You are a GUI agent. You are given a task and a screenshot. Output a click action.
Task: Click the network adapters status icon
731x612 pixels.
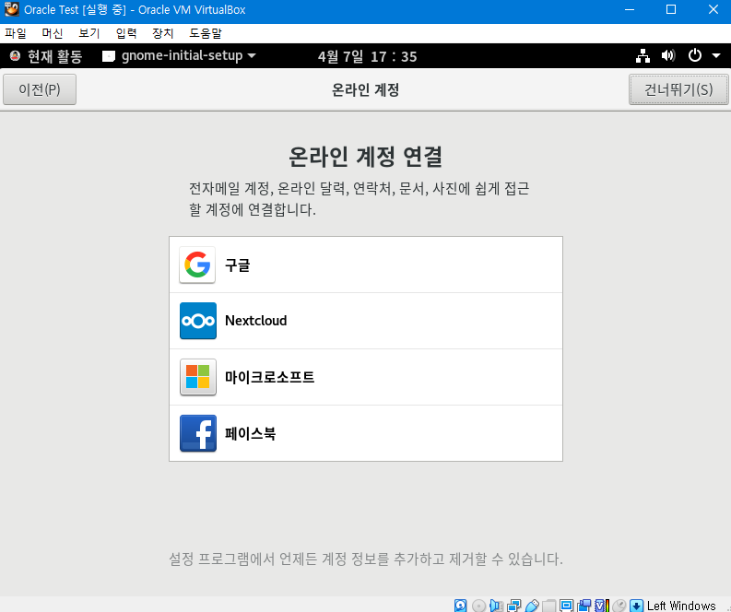(513, 606)
